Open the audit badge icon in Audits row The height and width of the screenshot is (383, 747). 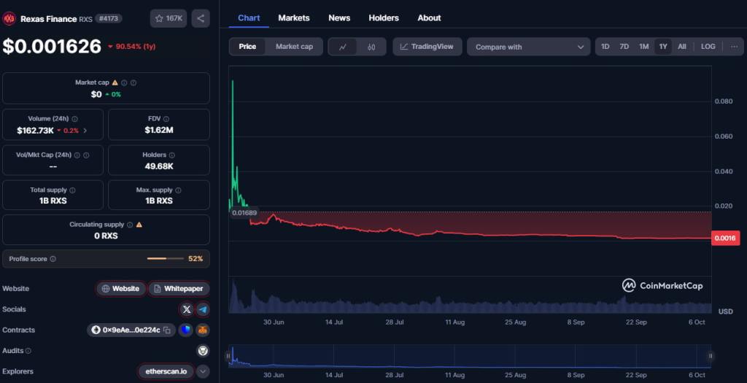[x=203, y=351]
